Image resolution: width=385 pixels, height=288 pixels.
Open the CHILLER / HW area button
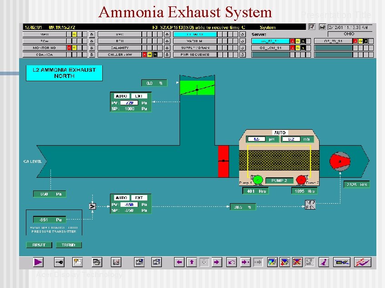point(120,54)
